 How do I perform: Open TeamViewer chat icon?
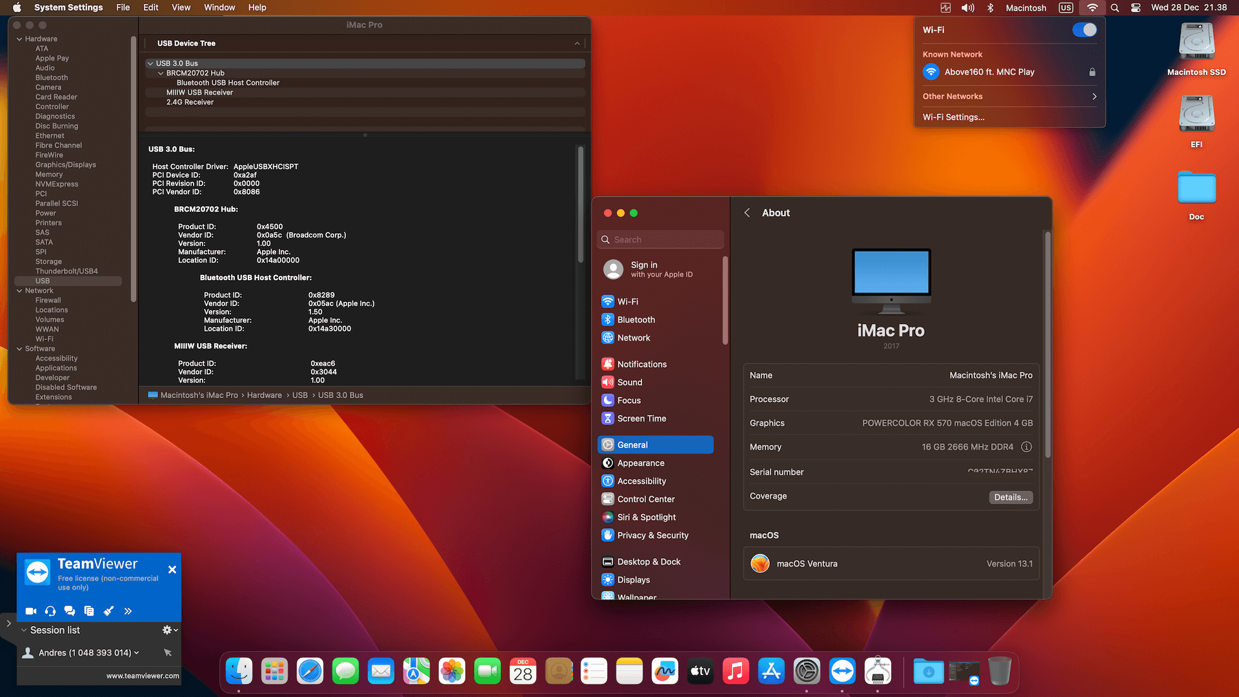70,611
